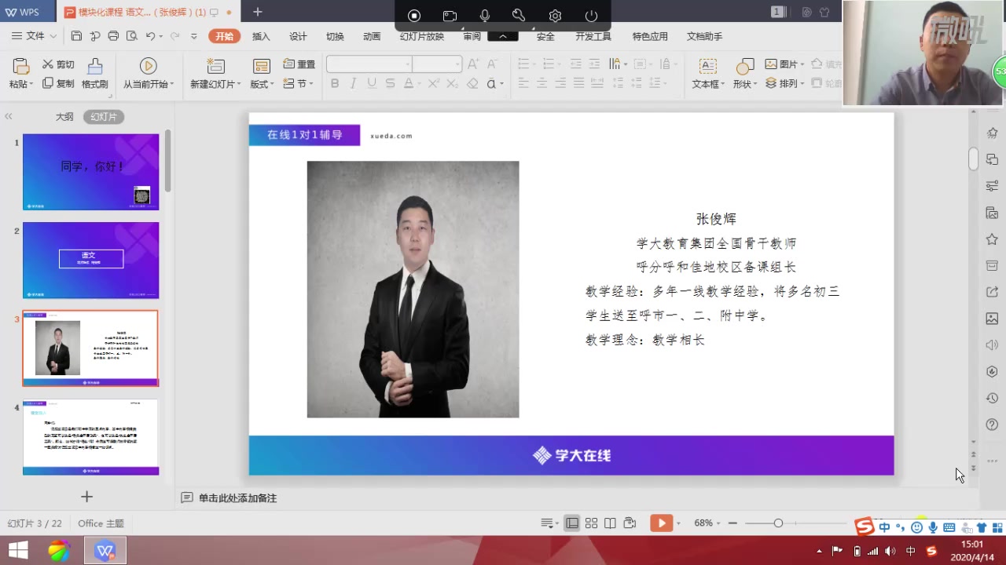Open Print Preview icon in quick toolbar
This screenshot has width=1006, height=565.
[131, 36]
